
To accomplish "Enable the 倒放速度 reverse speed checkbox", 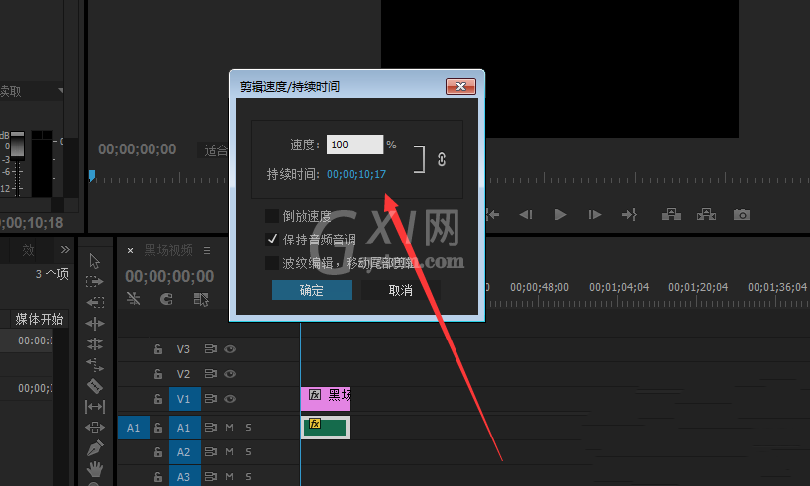I will (x=272, y=215).
